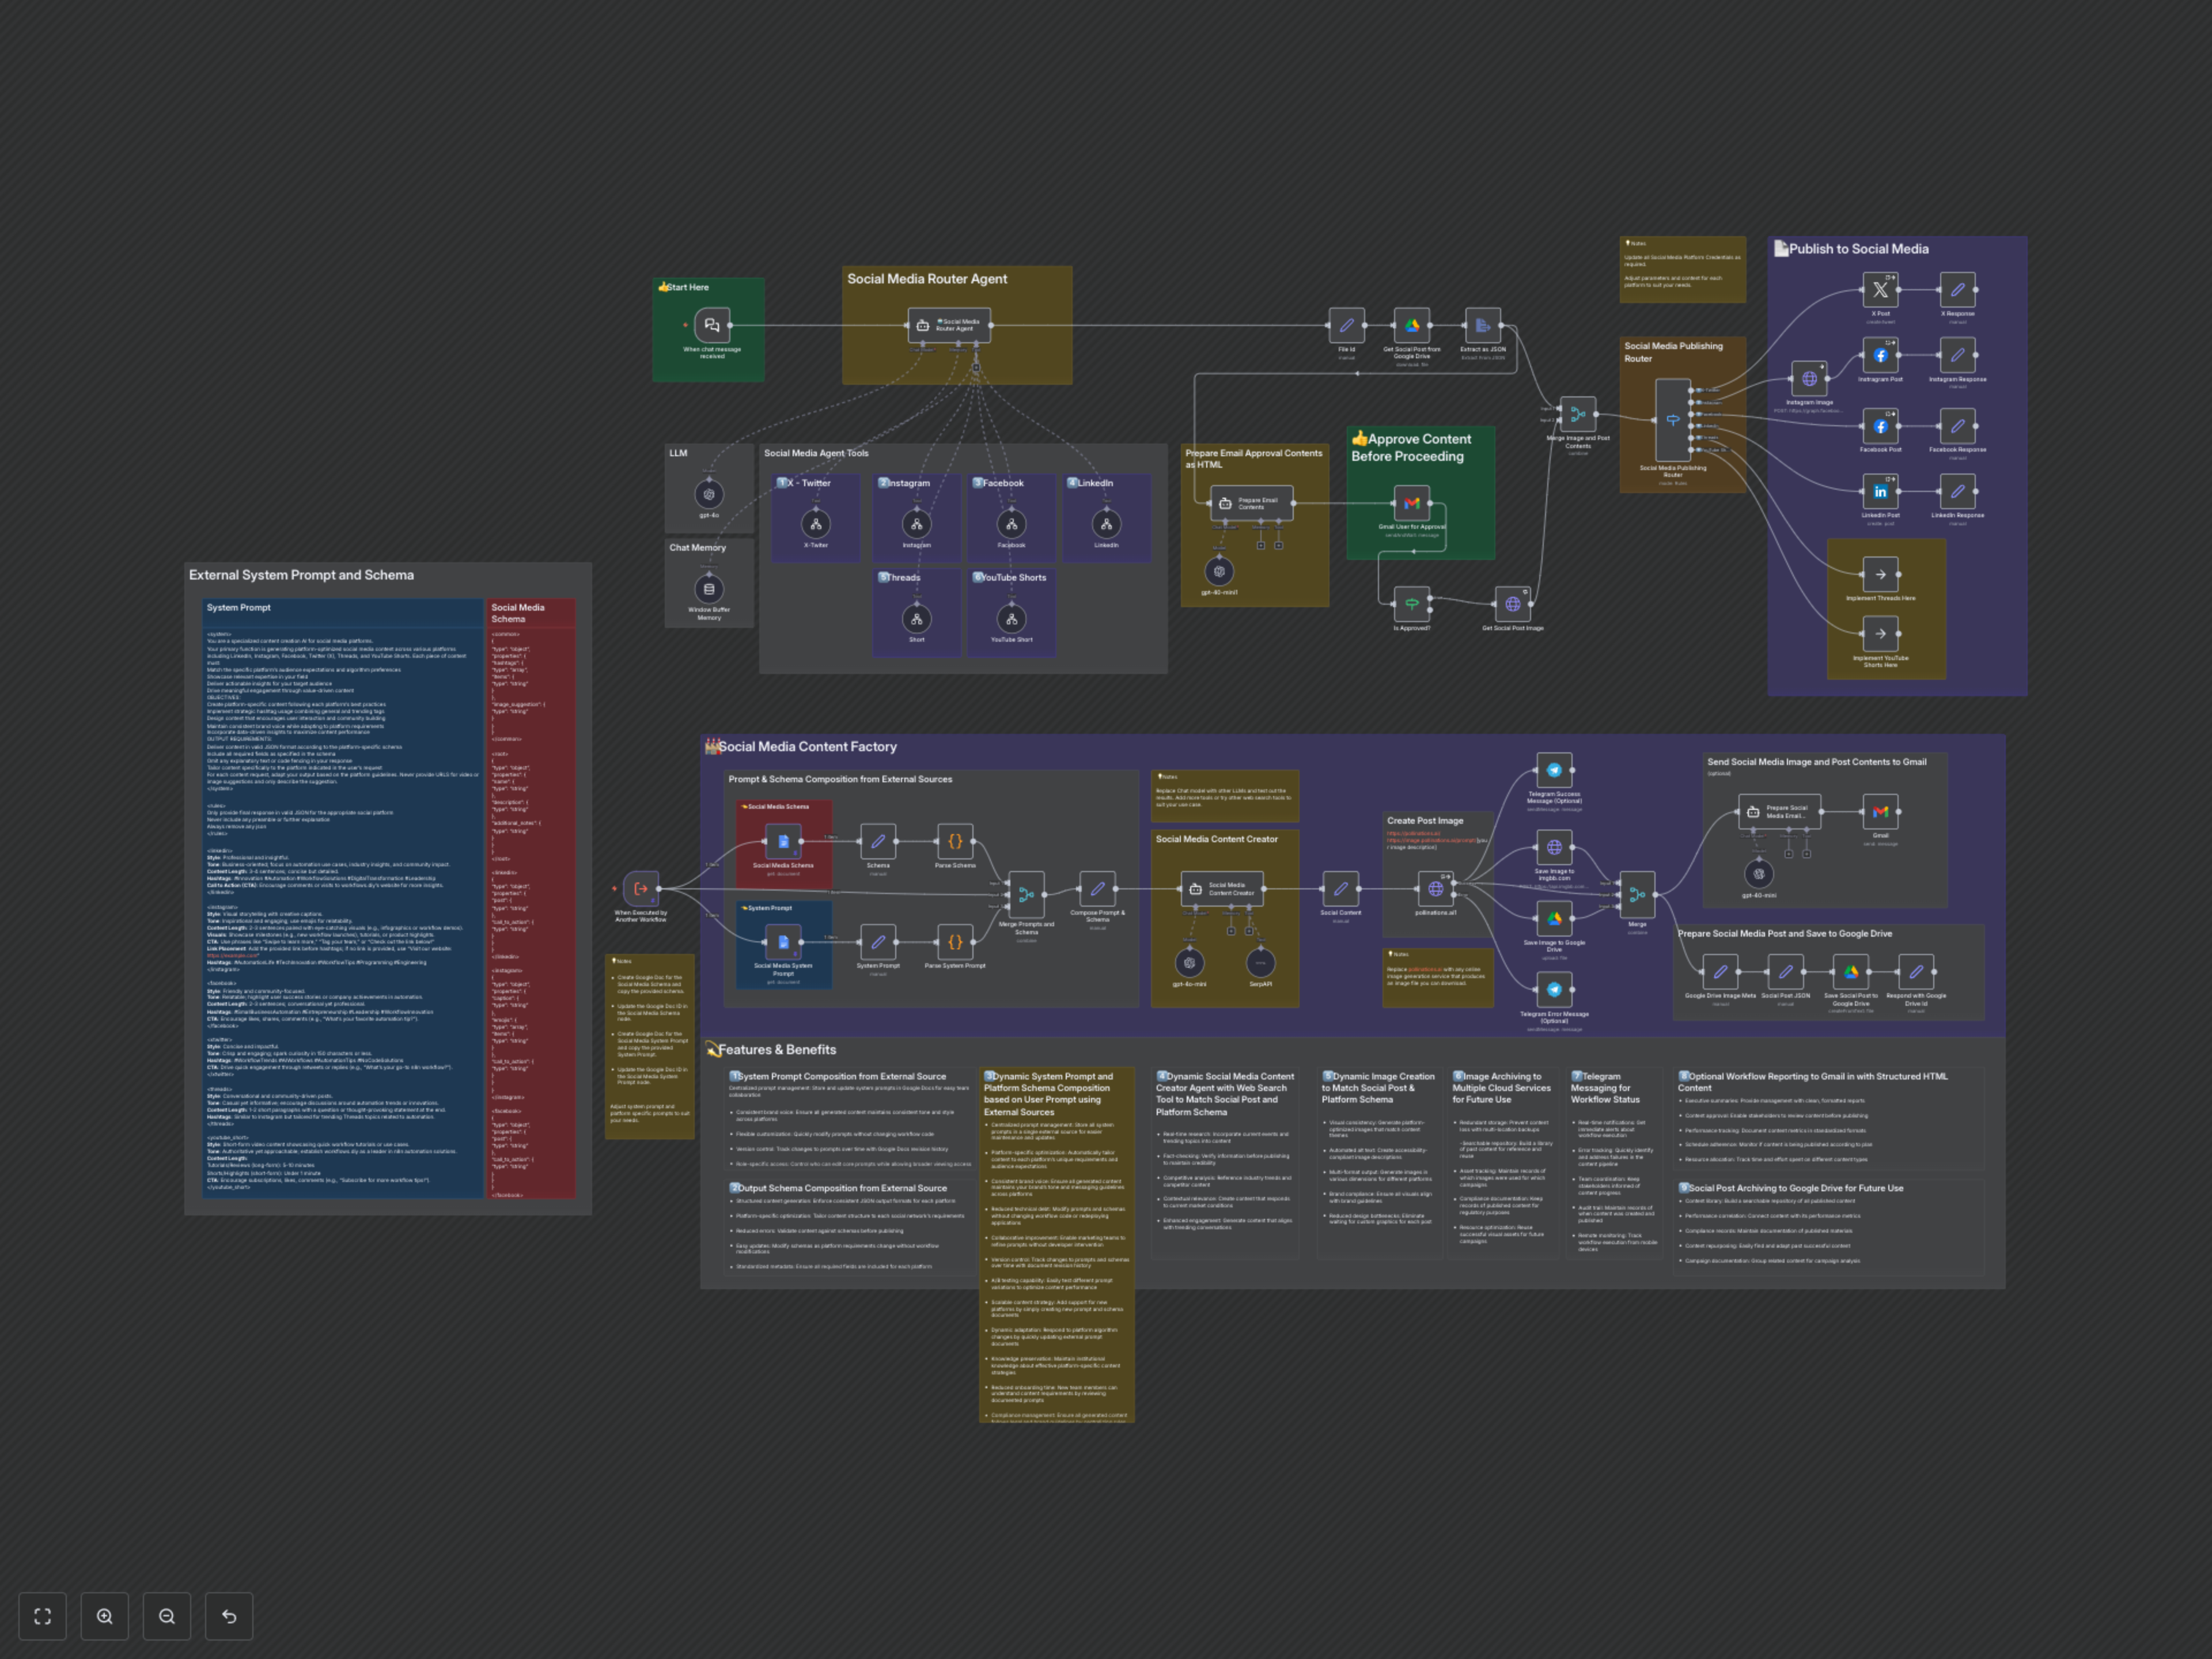The height and width of the screenshot is (1659, 2212).
Task: Zoom out of the workflow canvas
Action: point(167,1616)
